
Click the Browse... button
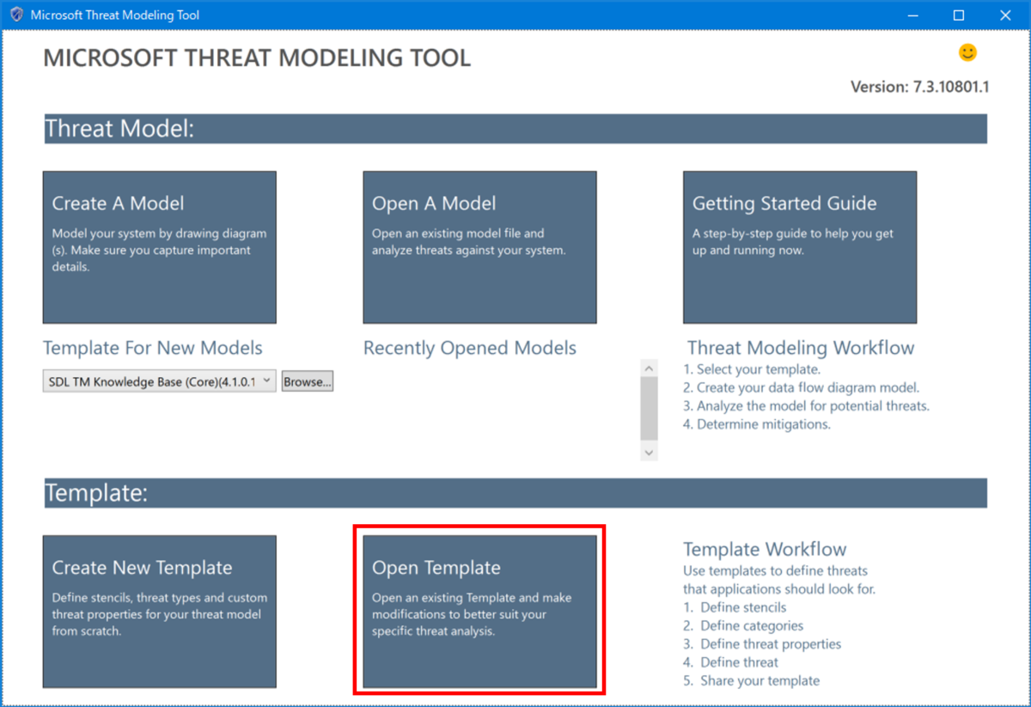[x=308, y=381]
